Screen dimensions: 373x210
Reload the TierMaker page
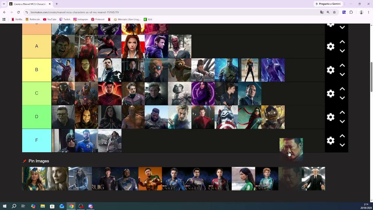[18, 12]
